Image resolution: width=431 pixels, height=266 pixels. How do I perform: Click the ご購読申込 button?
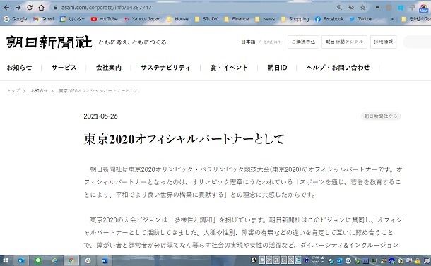click(x=303, y=42)
